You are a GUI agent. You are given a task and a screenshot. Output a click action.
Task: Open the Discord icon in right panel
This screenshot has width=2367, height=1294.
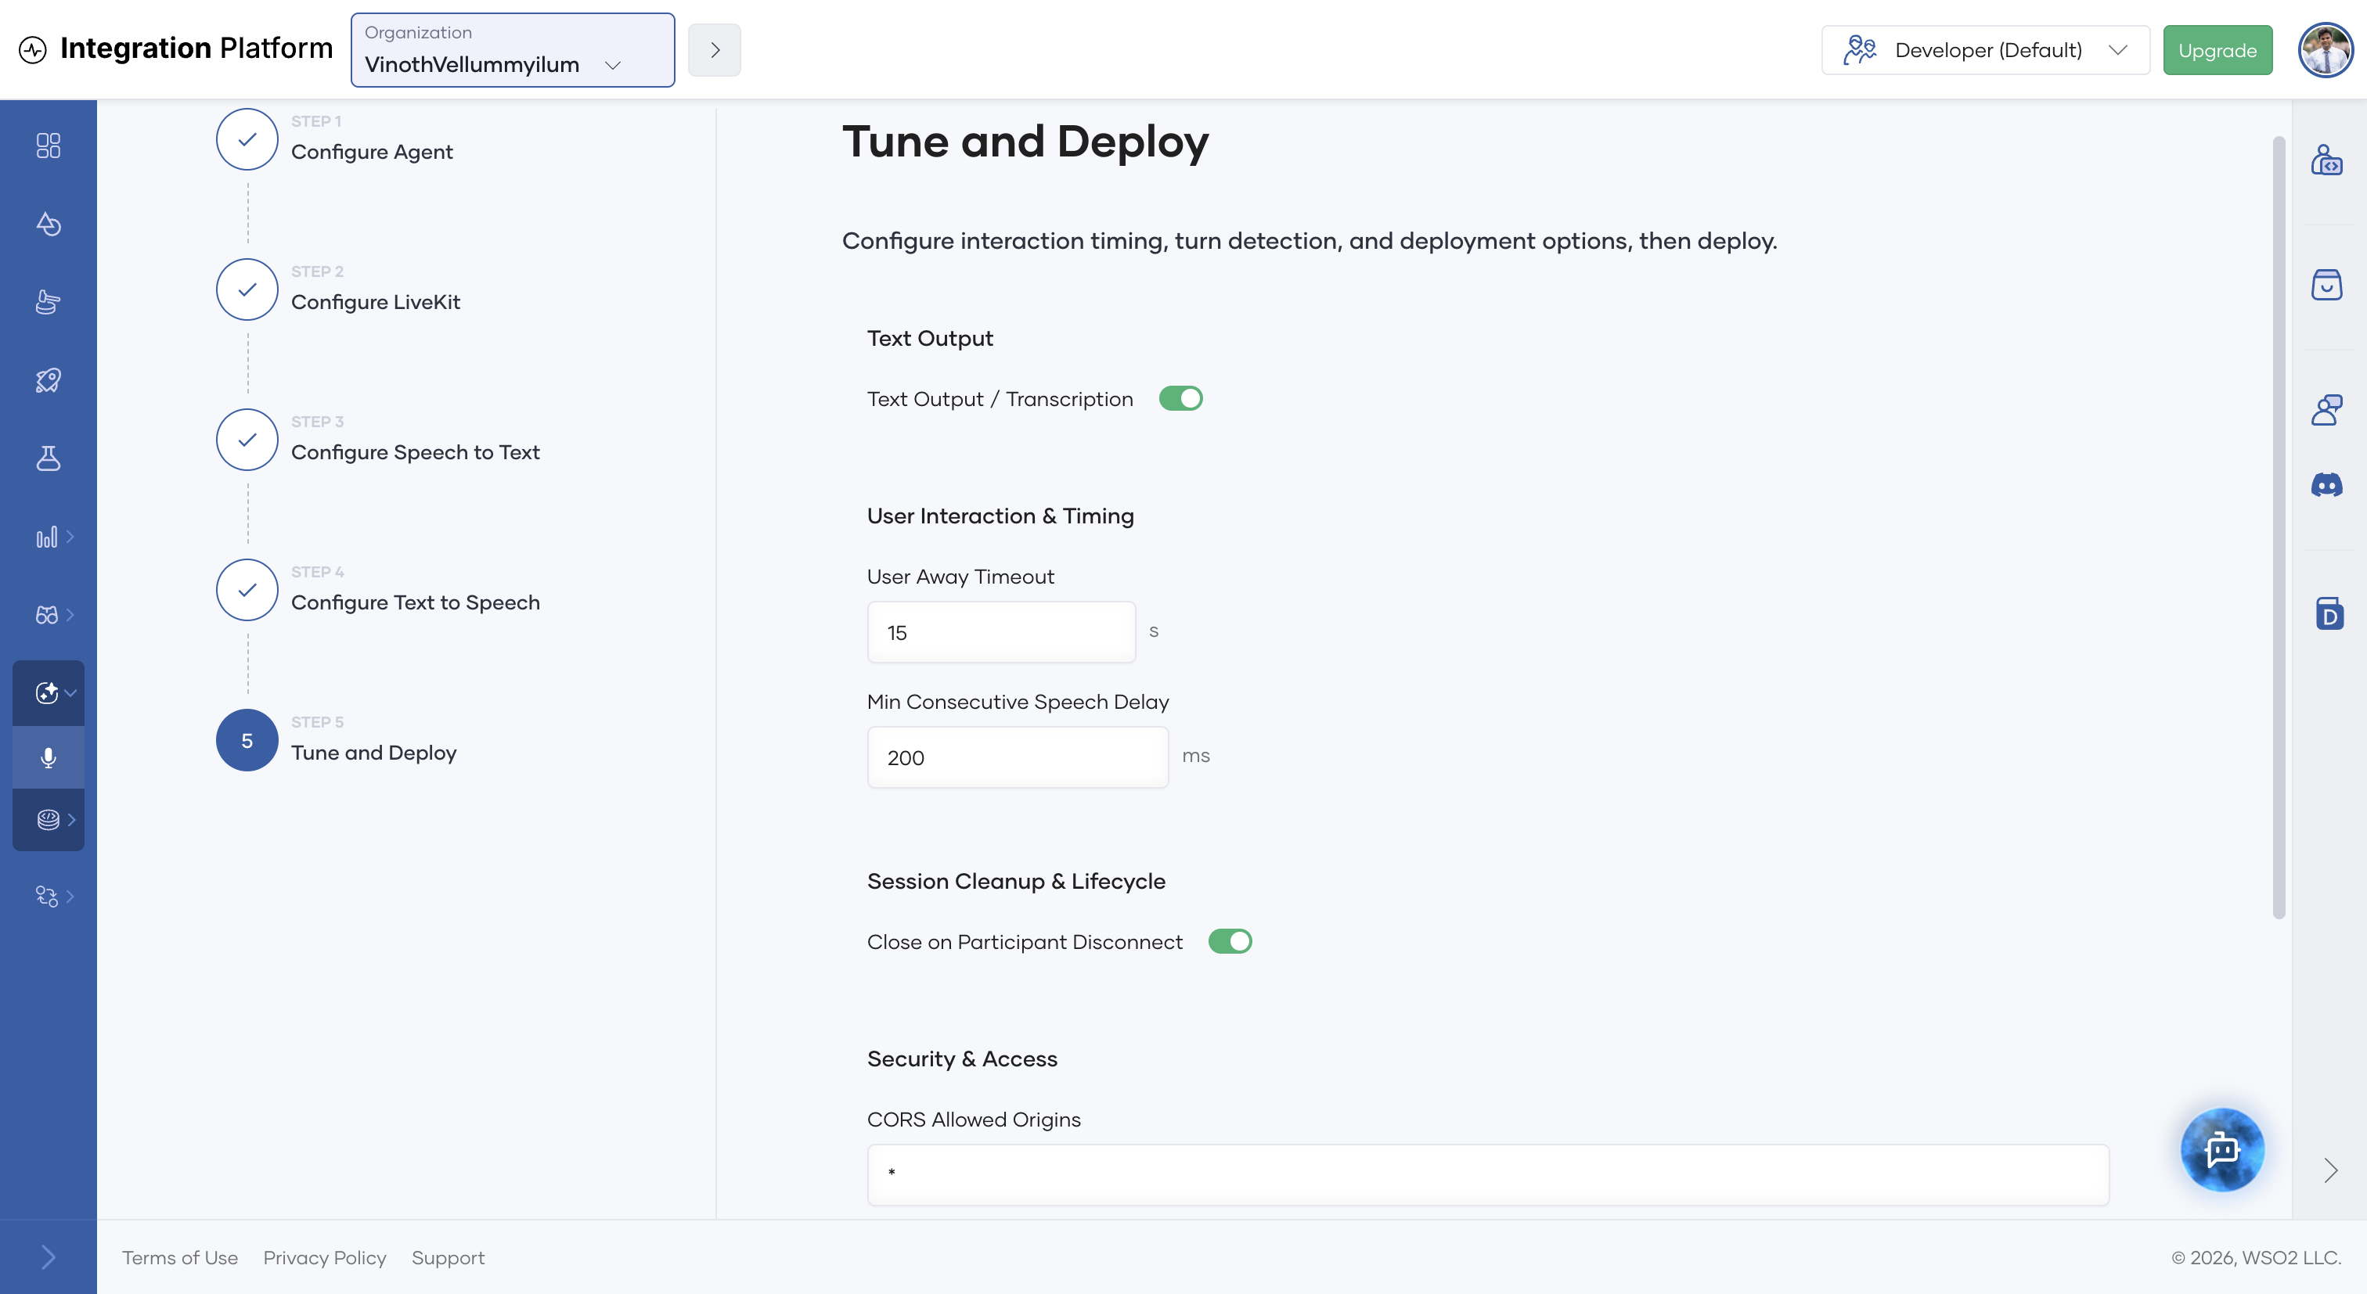pyautogui.click(x=2326, y=485)
